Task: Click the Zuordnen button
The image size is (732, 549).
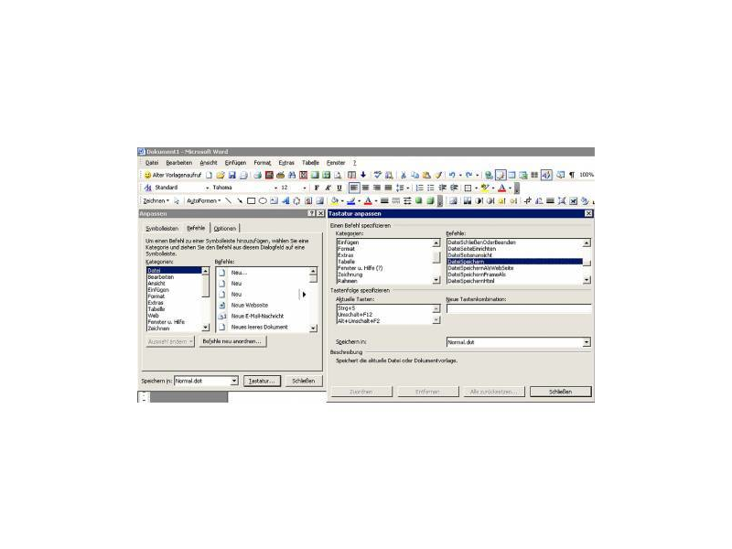Action: point(361,392)
